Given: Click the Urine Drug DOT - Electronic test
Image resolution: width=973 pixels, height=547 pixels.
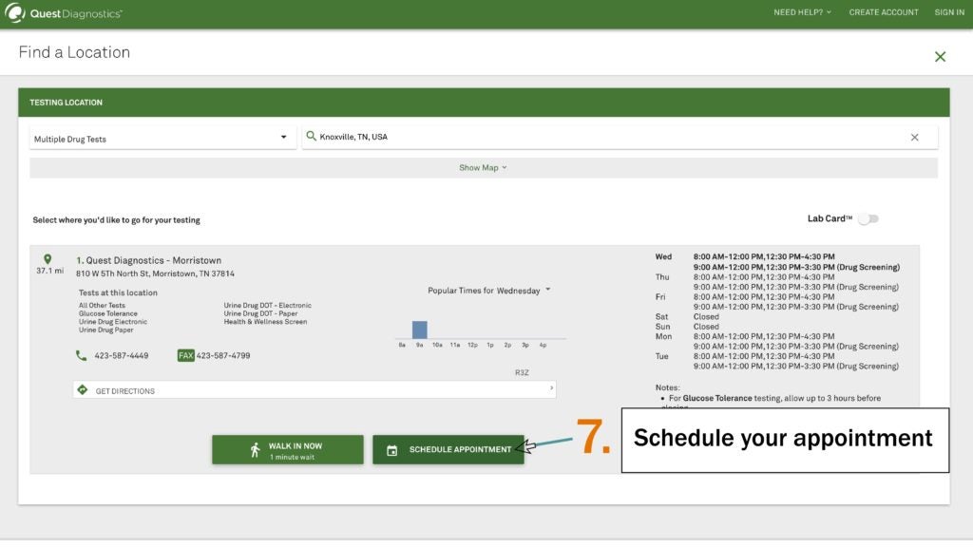Looking at the screenshot, I should coord(267,305).
